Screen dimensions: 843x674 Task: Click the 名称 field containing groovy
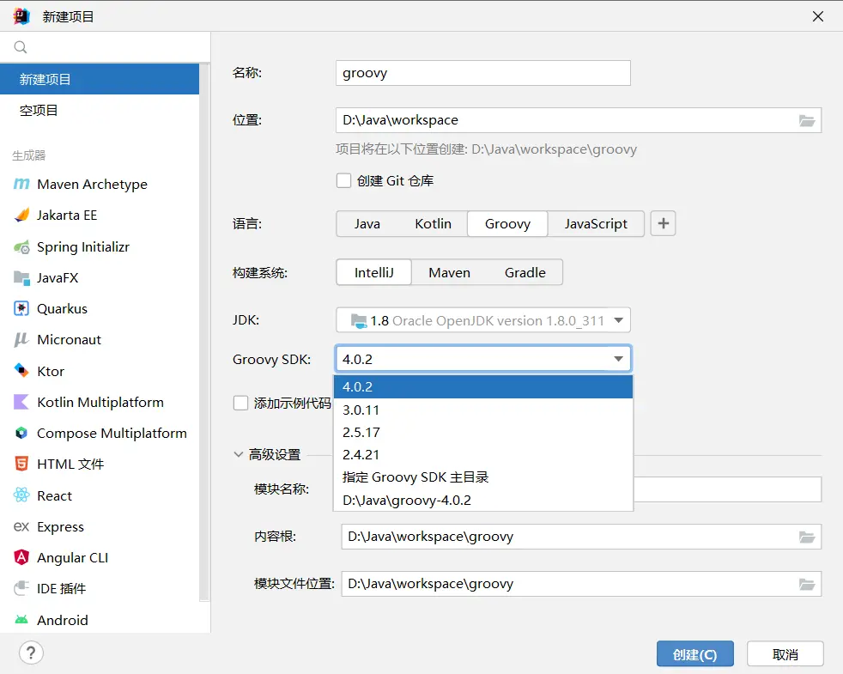coord(483,73)
